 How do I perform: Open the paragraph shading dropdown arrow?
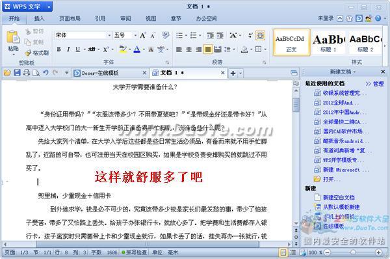coord(251,49)
